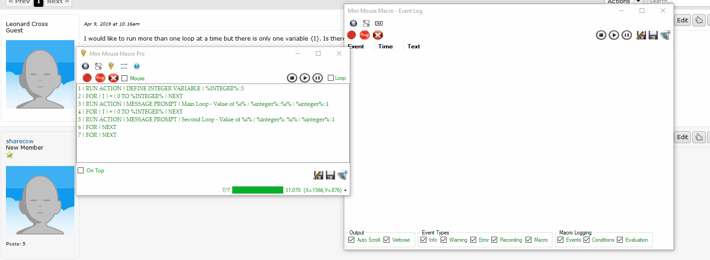Enable the Loop checkbox

(331, 78)
